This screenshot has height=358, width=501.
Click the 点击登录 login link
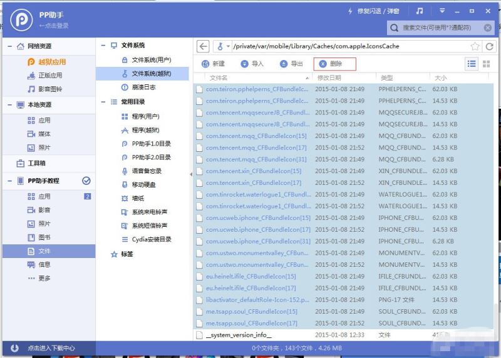click(x=54, y=26)
